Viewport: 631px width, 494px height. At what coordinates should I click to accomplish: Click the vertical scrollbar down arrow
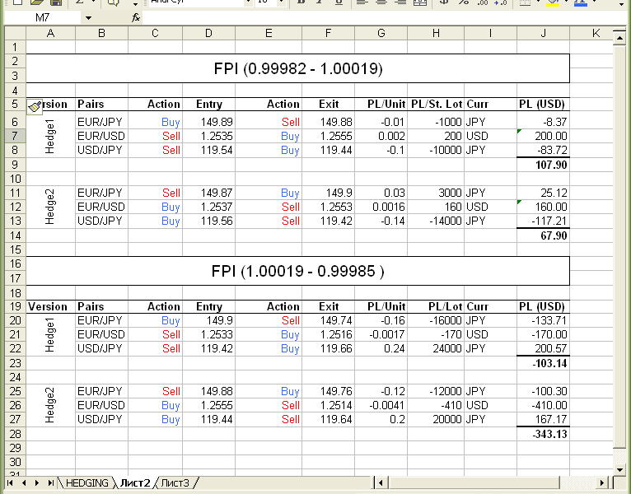tap(619, 469)
